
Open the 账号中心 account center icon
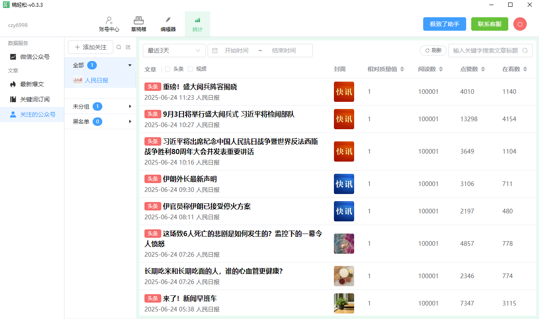pyautogui.click(x=109, y=24)
